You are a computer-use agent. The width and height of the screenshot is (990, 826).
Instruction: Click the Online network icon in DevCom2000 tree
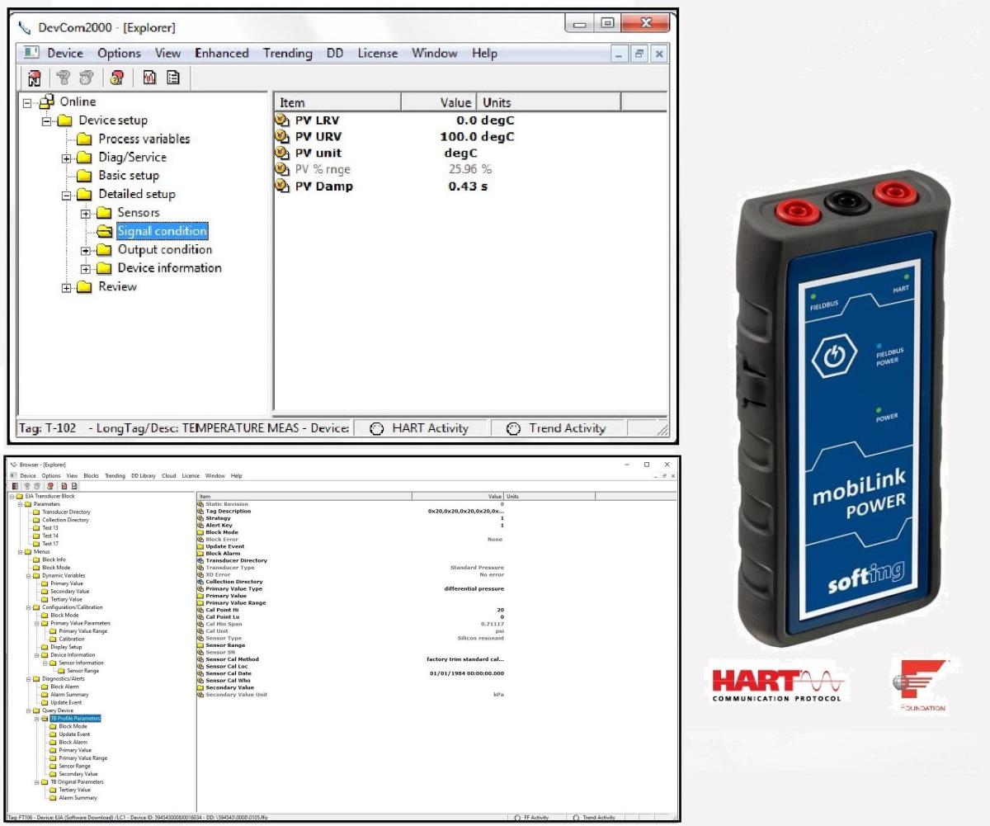pyautogui.click(x=47, y=102)
